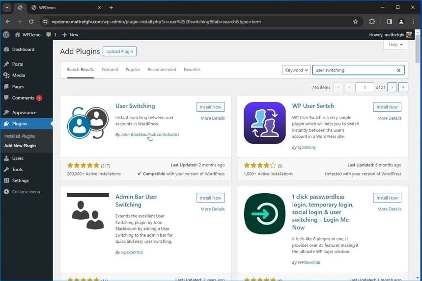This screenshot has height=281, width=422.
Task: Open a new browser tab with plus
Action: [111, 7]
